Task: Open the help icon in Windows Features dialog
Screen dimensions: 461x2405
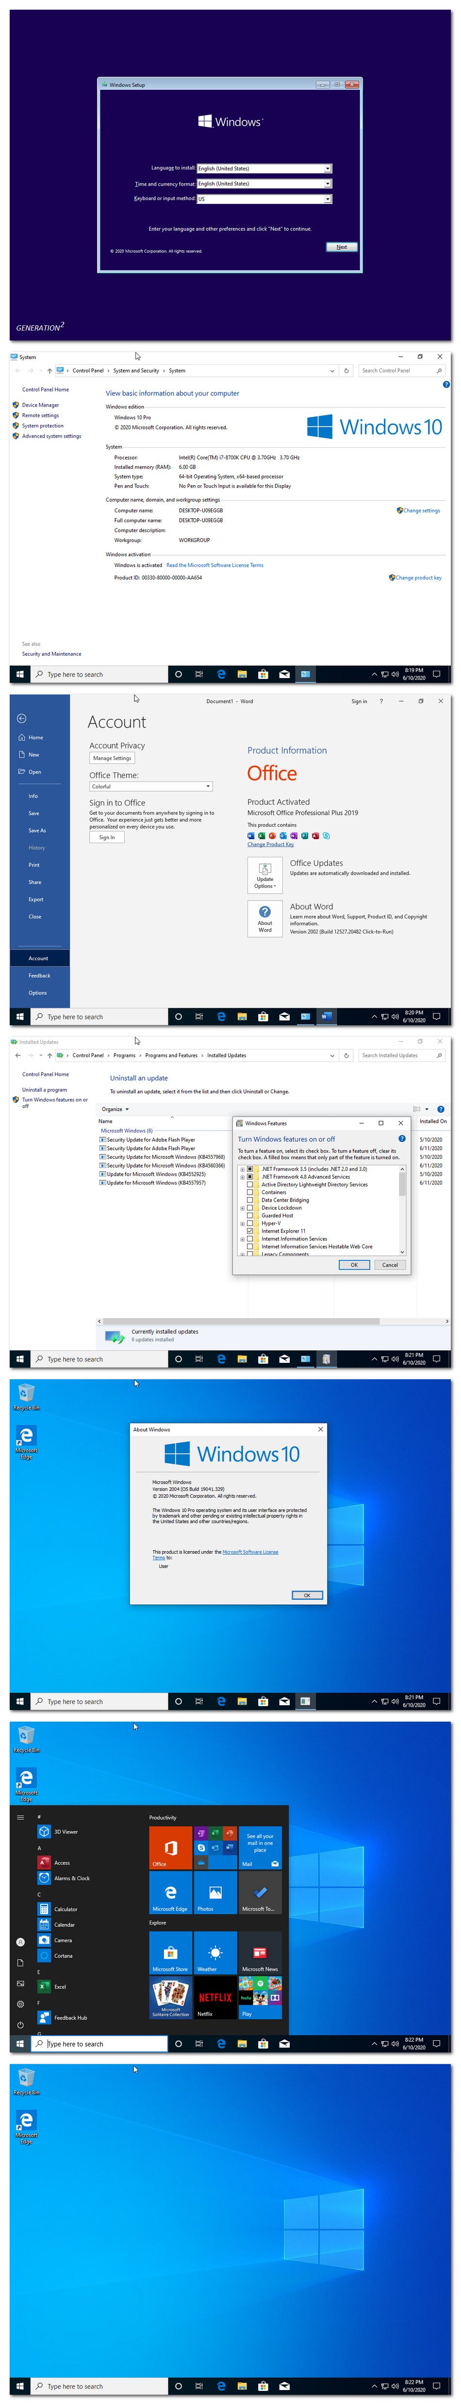Action: pyautogui.click(x=402, y=1138)
